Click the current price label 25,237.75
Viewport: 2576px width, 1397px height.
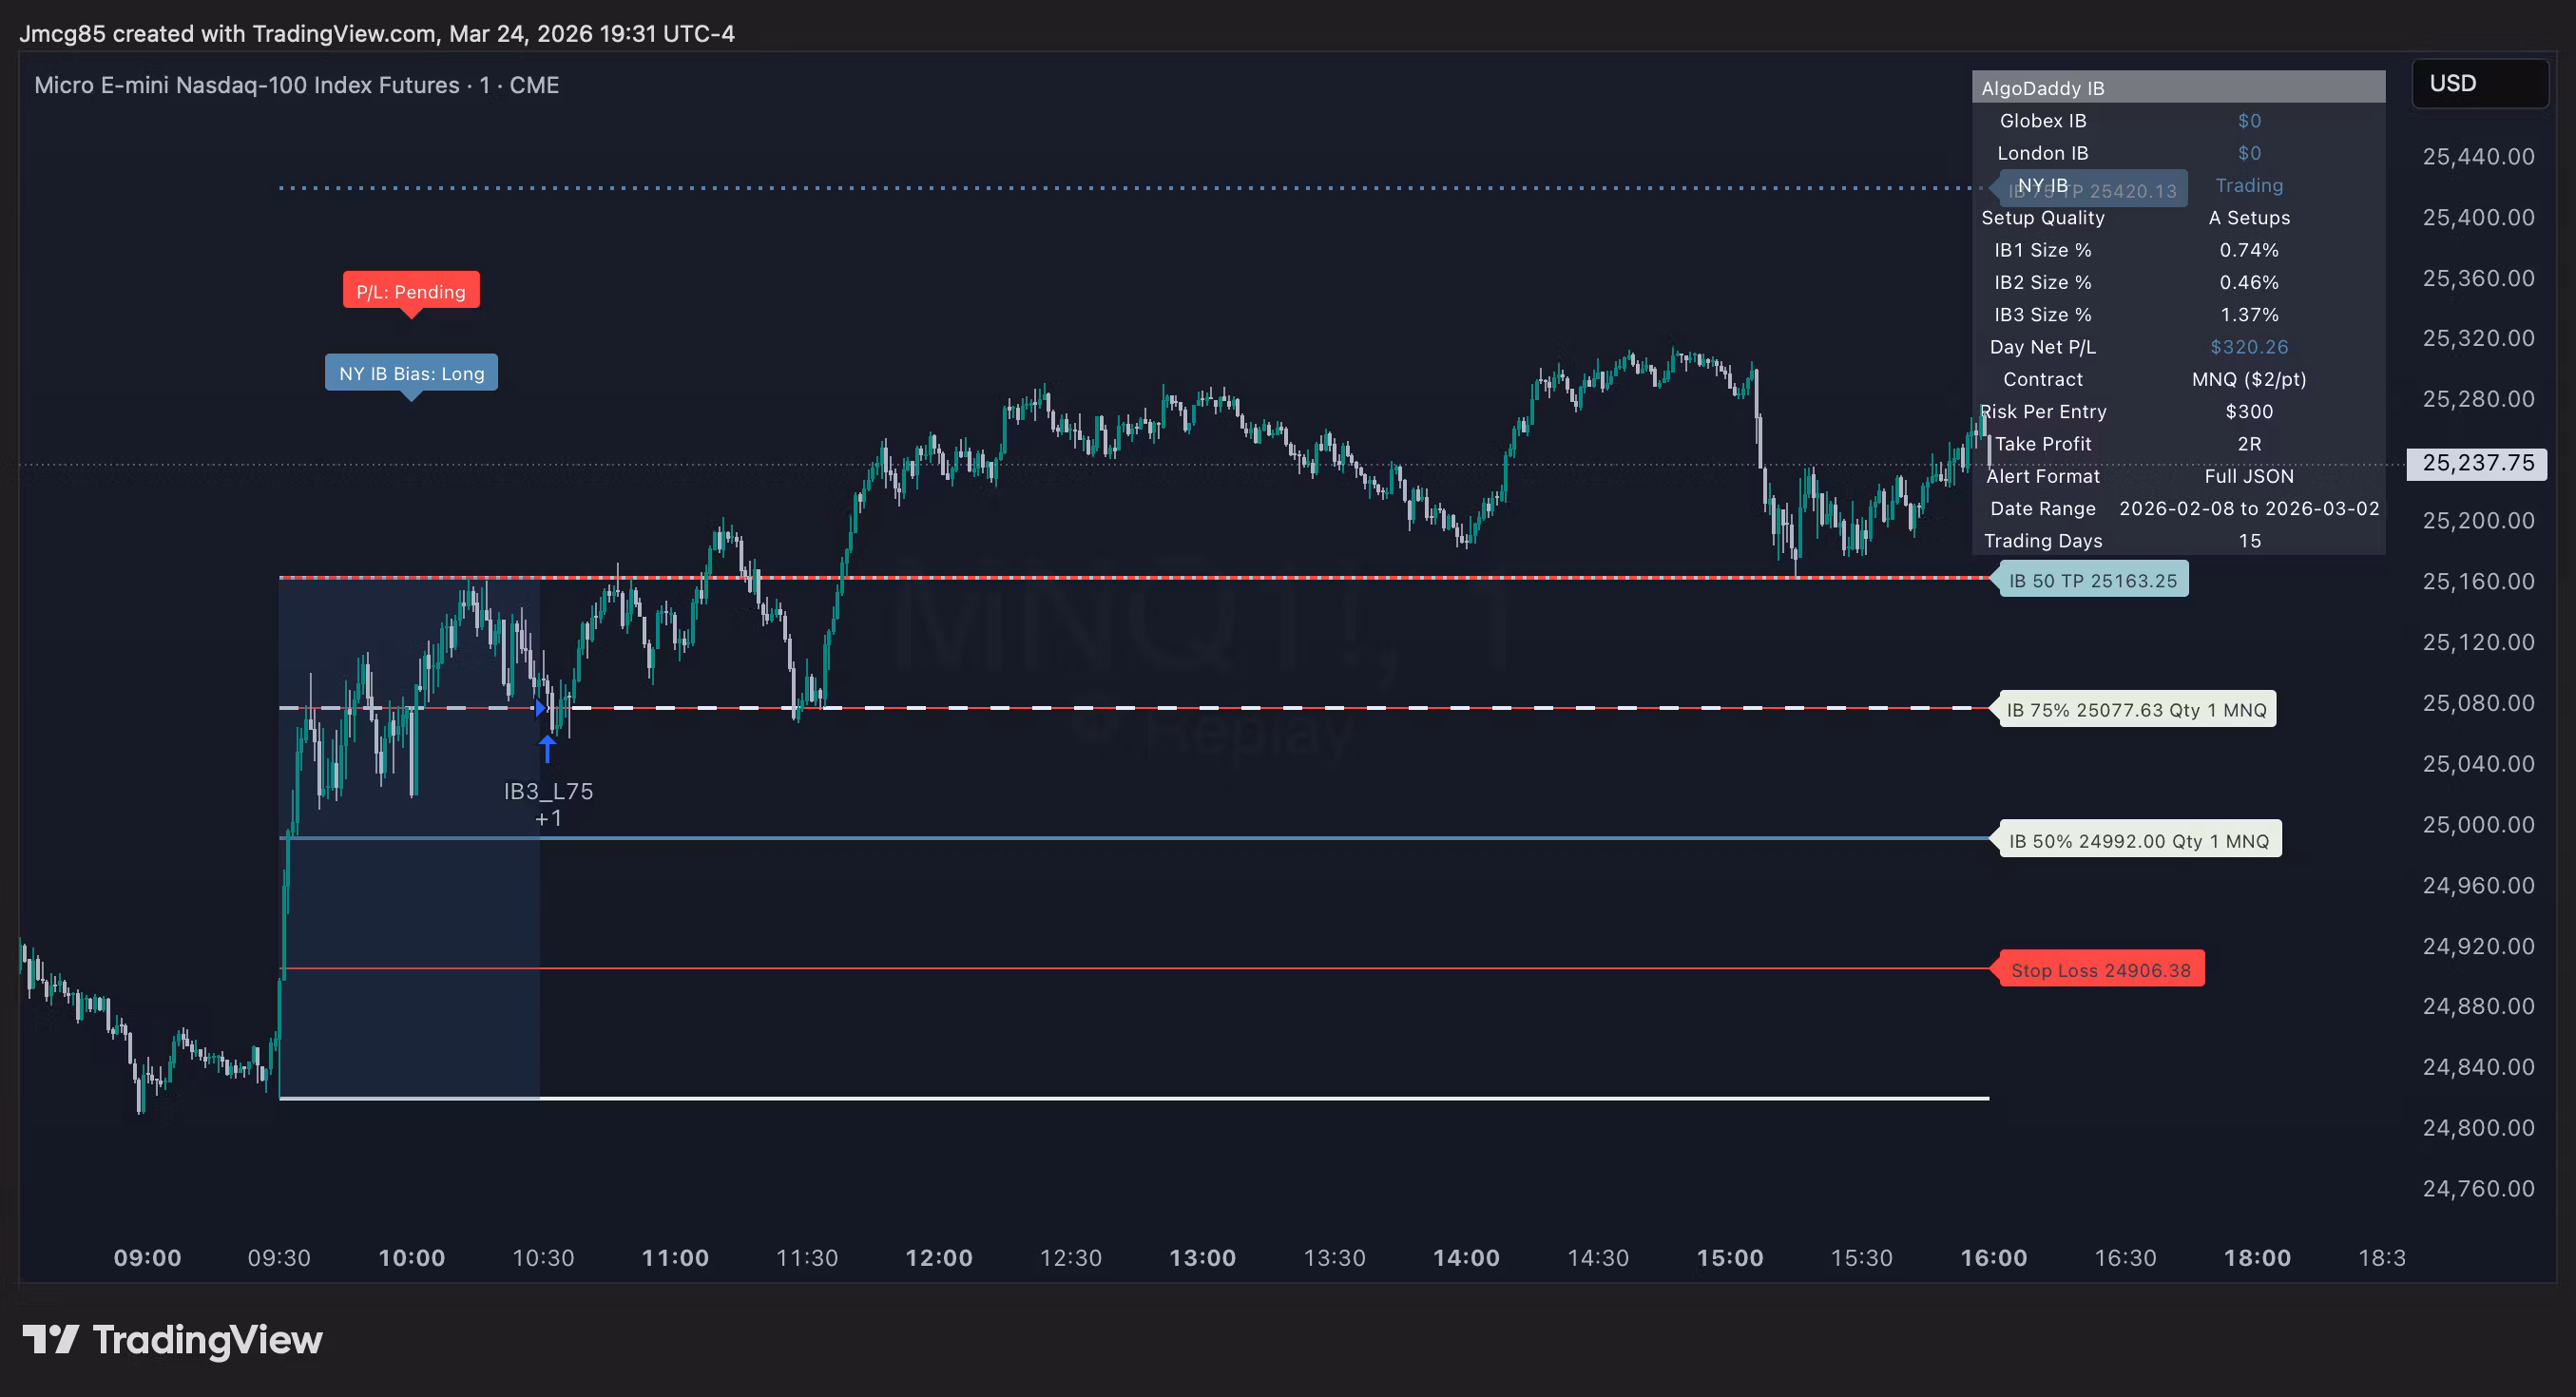pos(2477,463)
